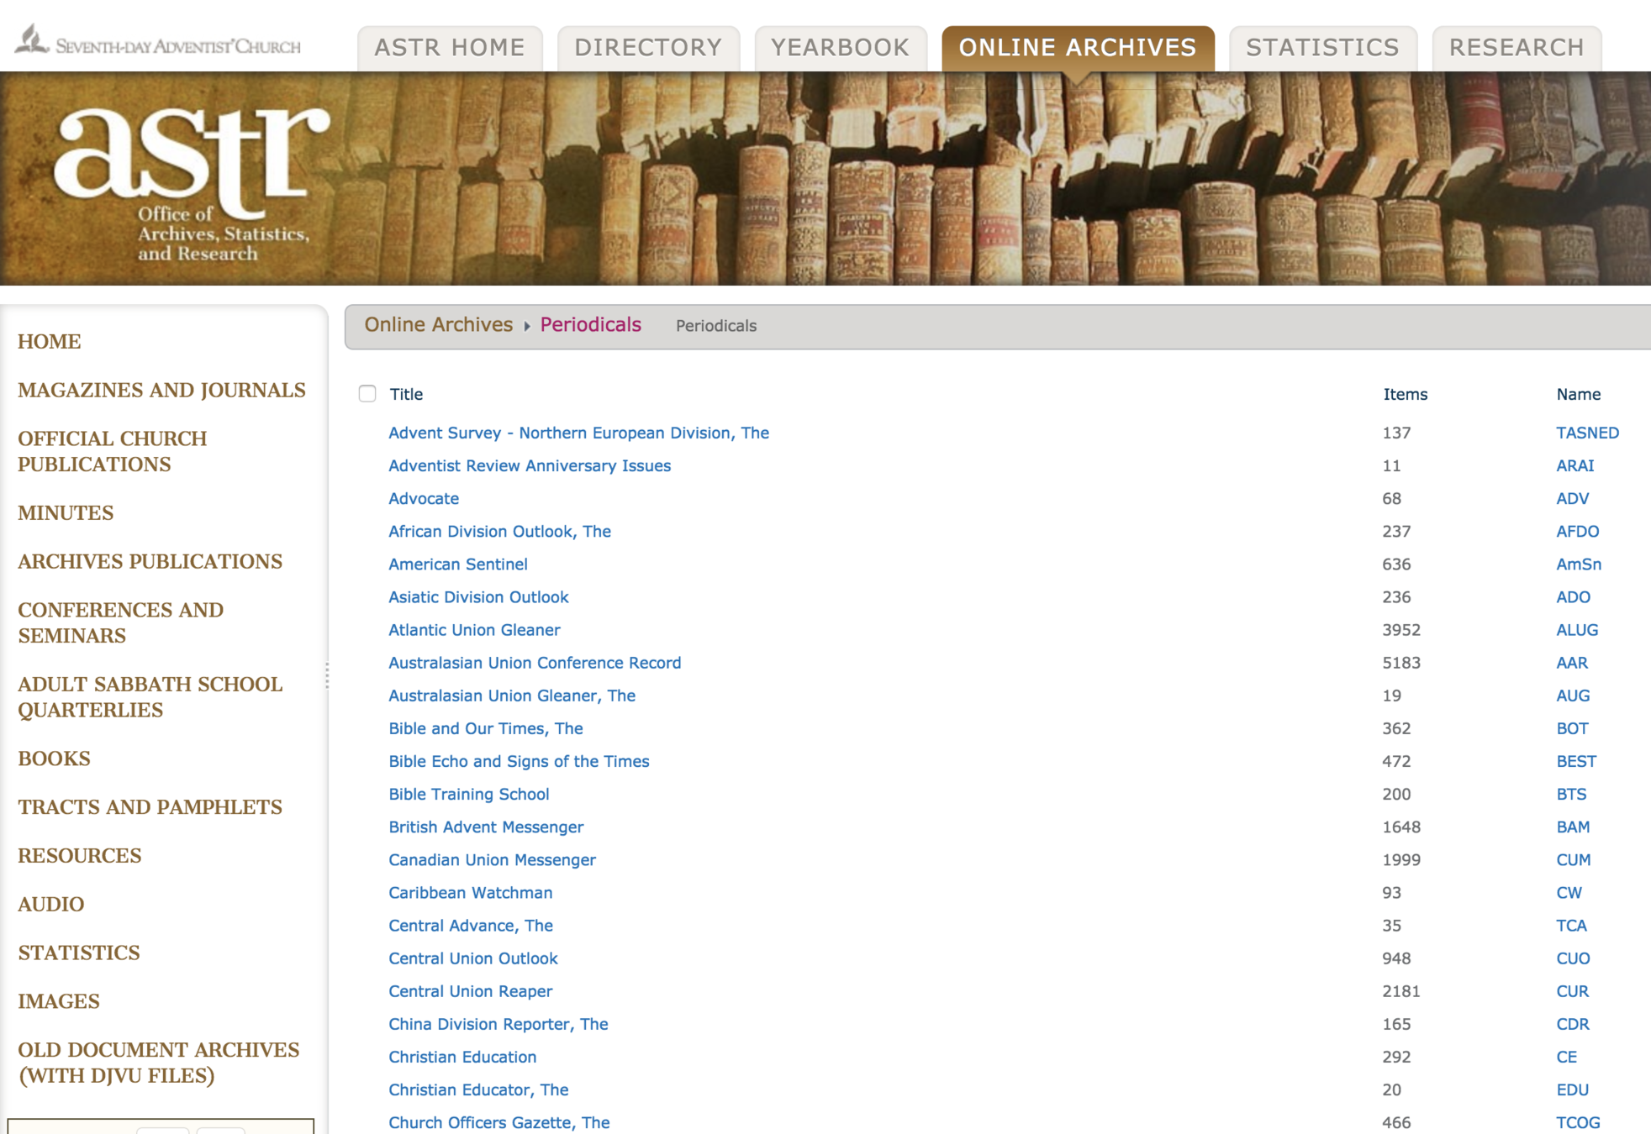Open Magazines and Journals in sidebar
This screenshot has width=1651, height=1134.
coord(161,391)
